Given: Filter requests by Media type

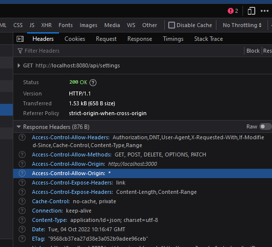Looking at the screenshot, I should pos(112,25).
